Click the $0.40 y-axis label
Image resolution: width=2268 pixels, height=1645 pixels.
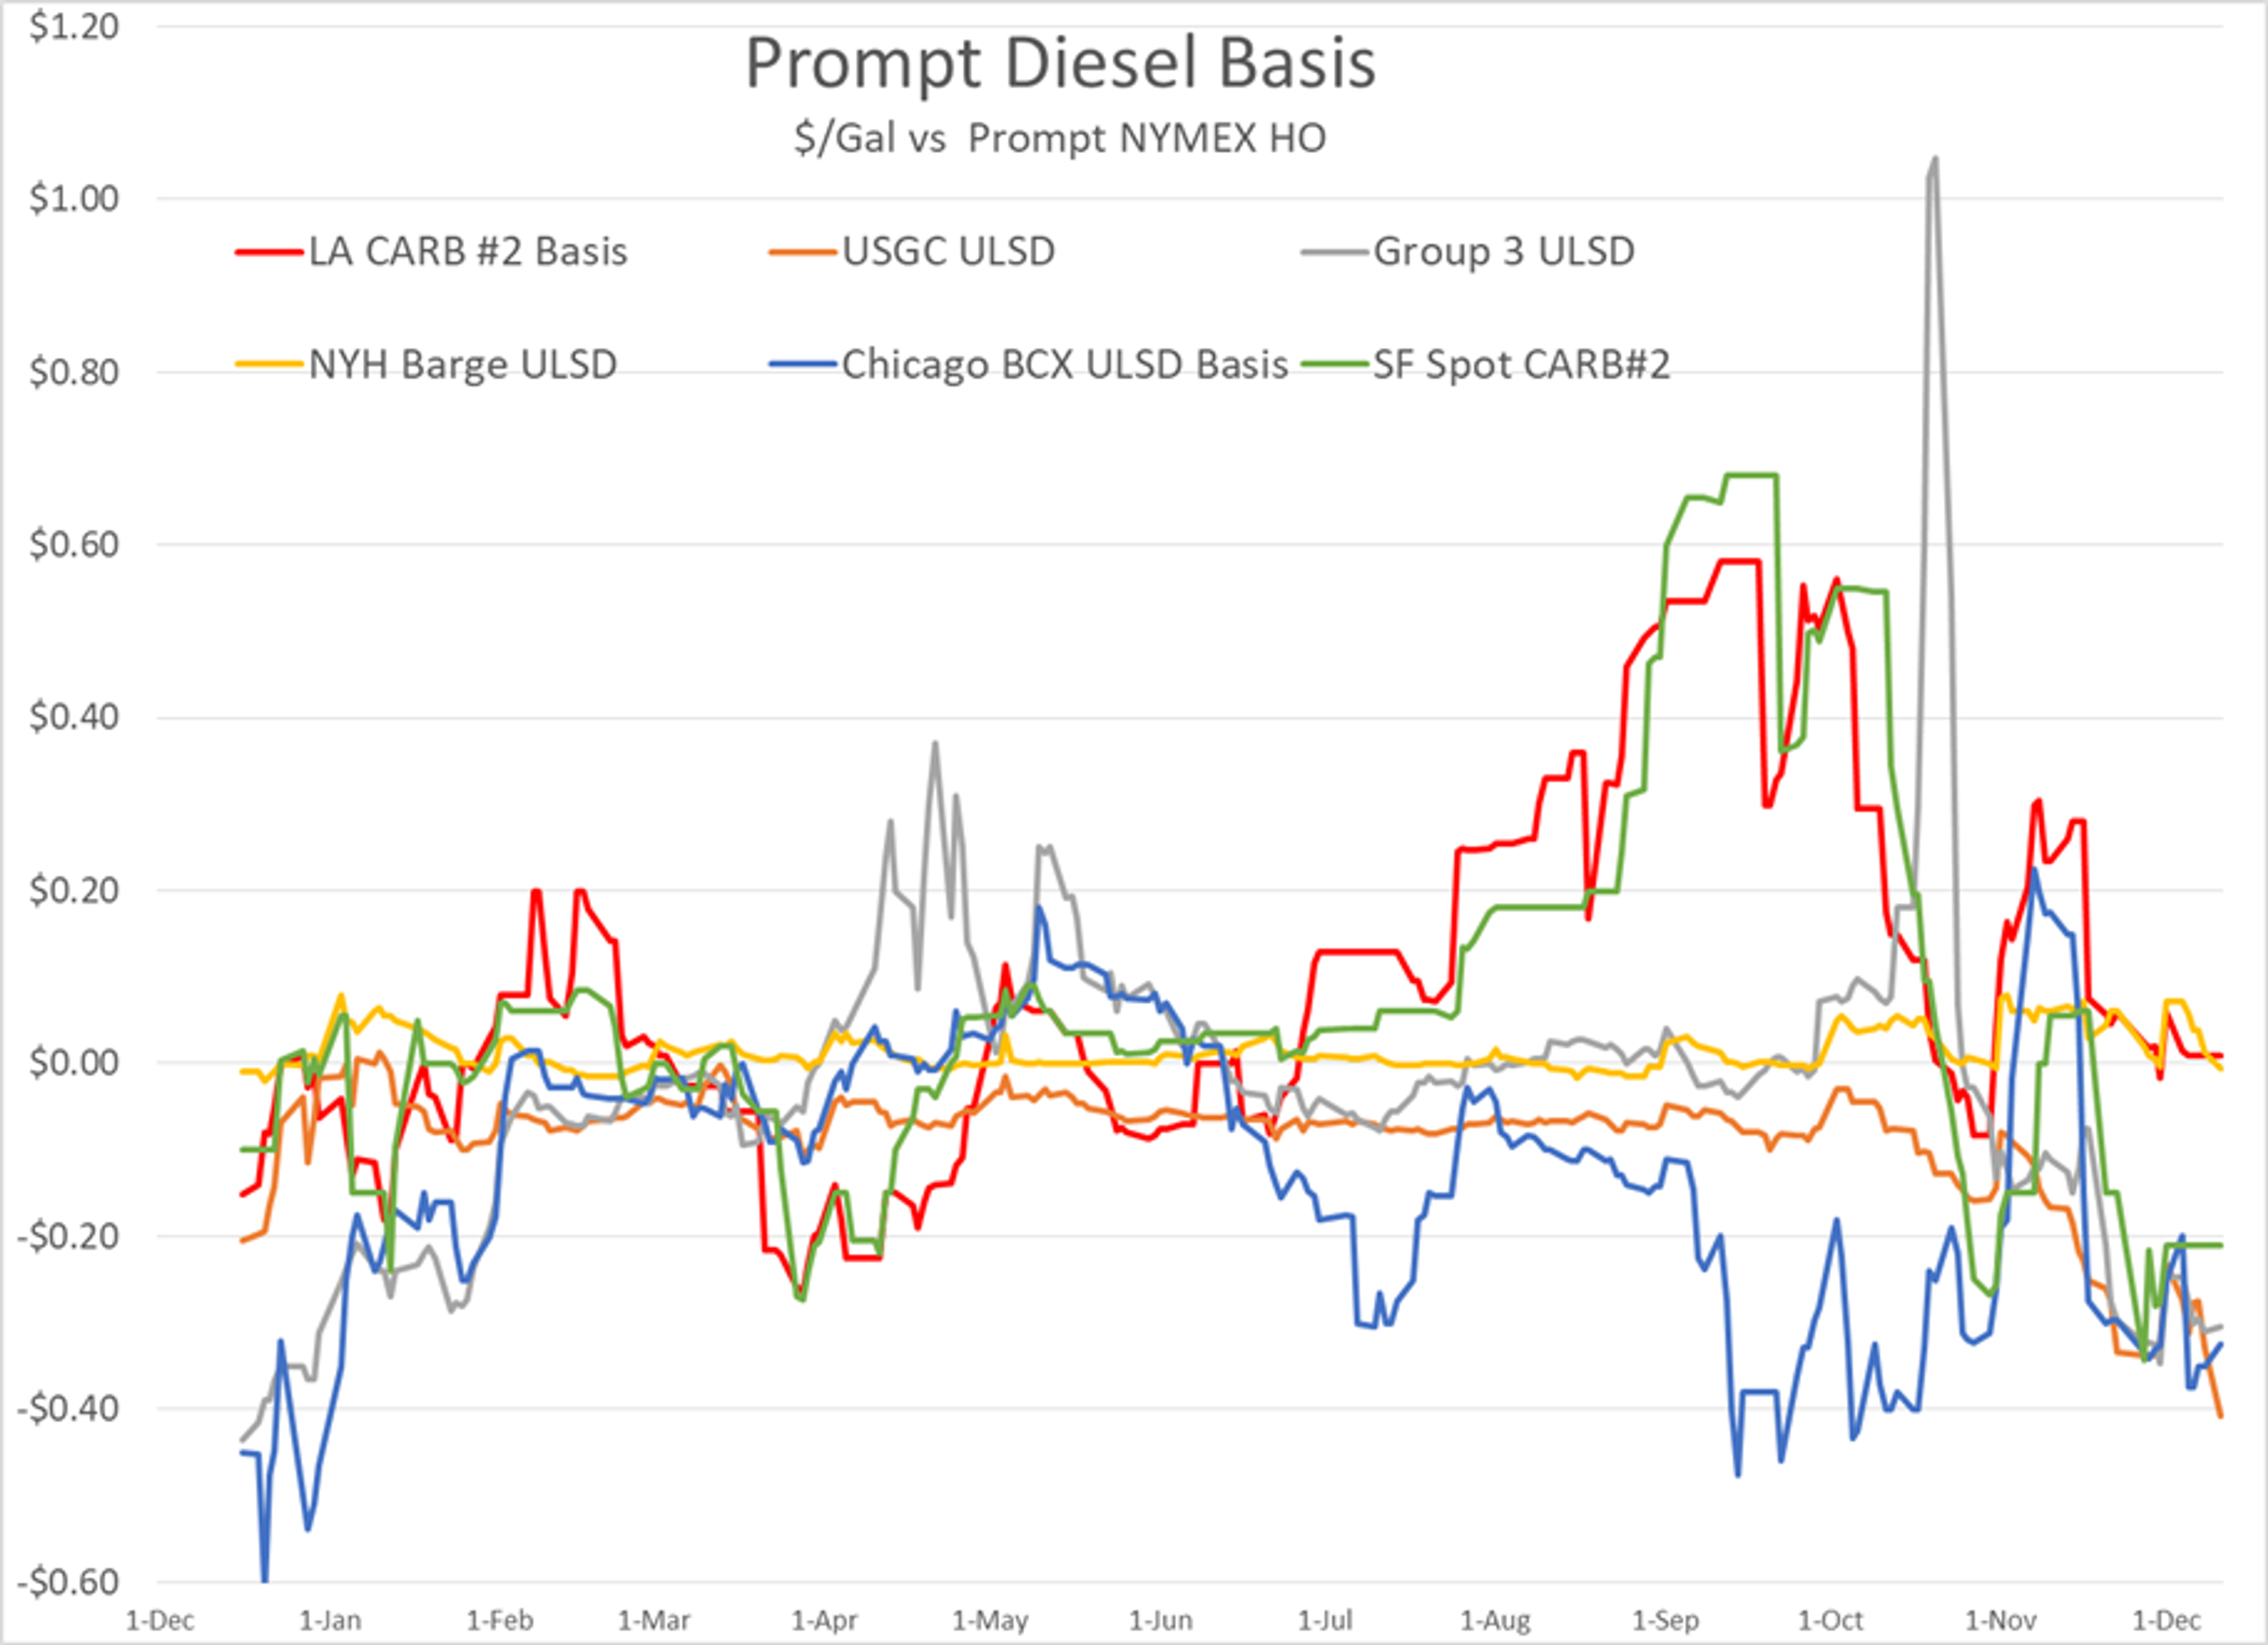[x=74, y=717]
